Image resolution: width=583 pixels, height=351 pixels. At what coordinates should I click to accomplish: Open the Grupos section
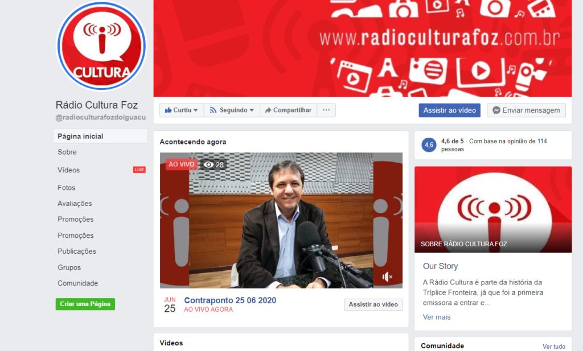click(69, 267)
